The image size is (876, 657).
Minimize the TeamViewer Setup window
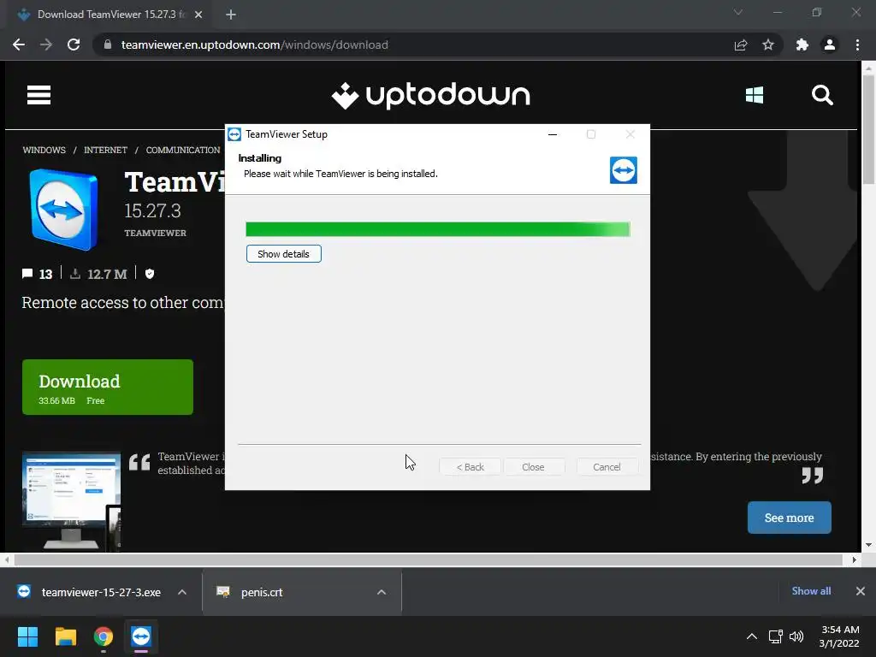(x=553, y=134)
